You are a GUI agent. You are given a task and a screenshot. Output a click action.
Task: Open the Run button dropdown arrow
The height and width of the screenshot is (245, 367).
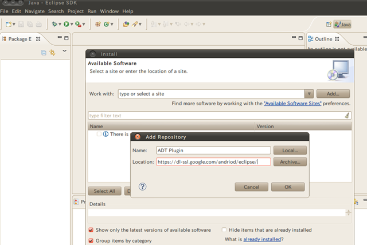coord(72,25)
